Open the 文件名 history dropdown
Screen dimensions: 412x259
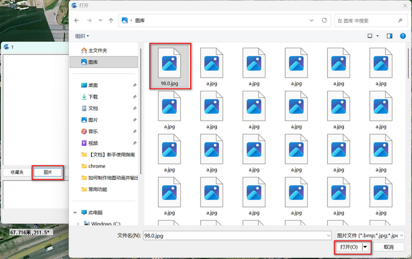pos(328,235)
